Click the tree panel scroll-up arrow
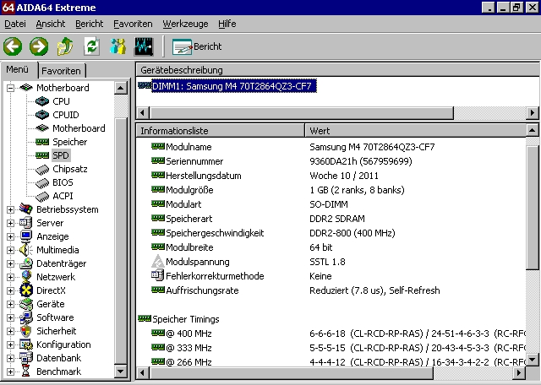Screen dimensions: 541x385 (x=121, y=89)
